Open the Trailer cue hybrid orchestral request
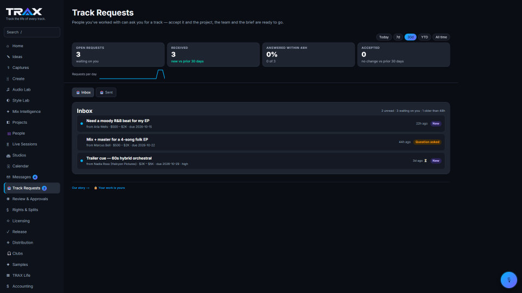This screenshot has width=522, height=293. pos(260,161)
